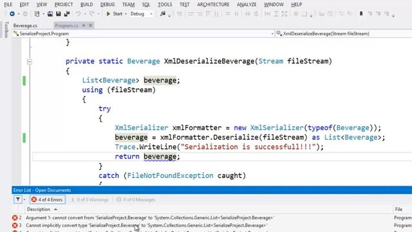Open the BUILD menu

(86, 5)
